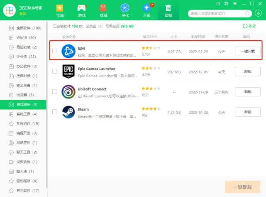Click the Epic Games Launcher name text
This screenshot has height=197, width=266.
click(97, 69)
